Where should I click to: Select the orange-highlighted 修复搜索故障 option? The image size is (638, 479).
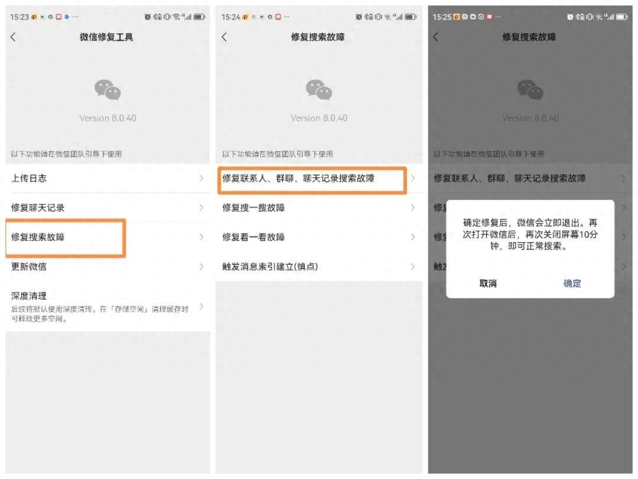coord(65,237)
